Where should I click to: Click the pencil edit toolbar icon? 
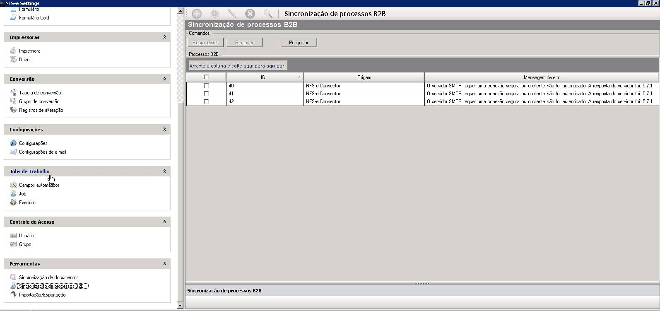[x=232, y=14]
